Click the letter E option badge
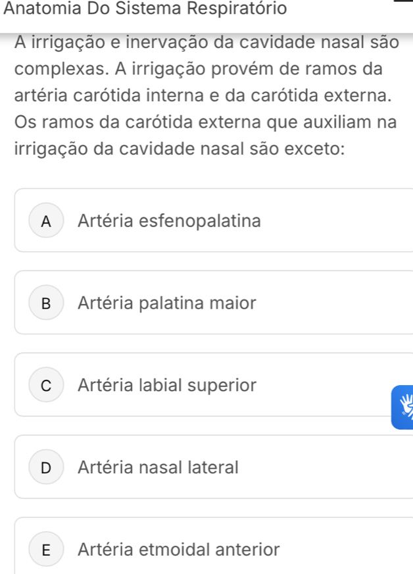 point(46,549)
